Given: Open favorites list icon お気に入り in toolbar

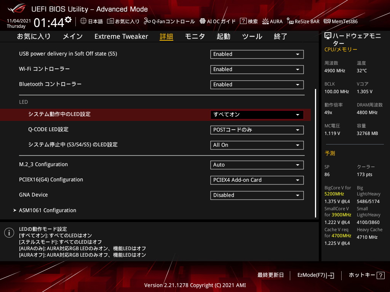Looking at the screenshot, I should pos(110,21).
